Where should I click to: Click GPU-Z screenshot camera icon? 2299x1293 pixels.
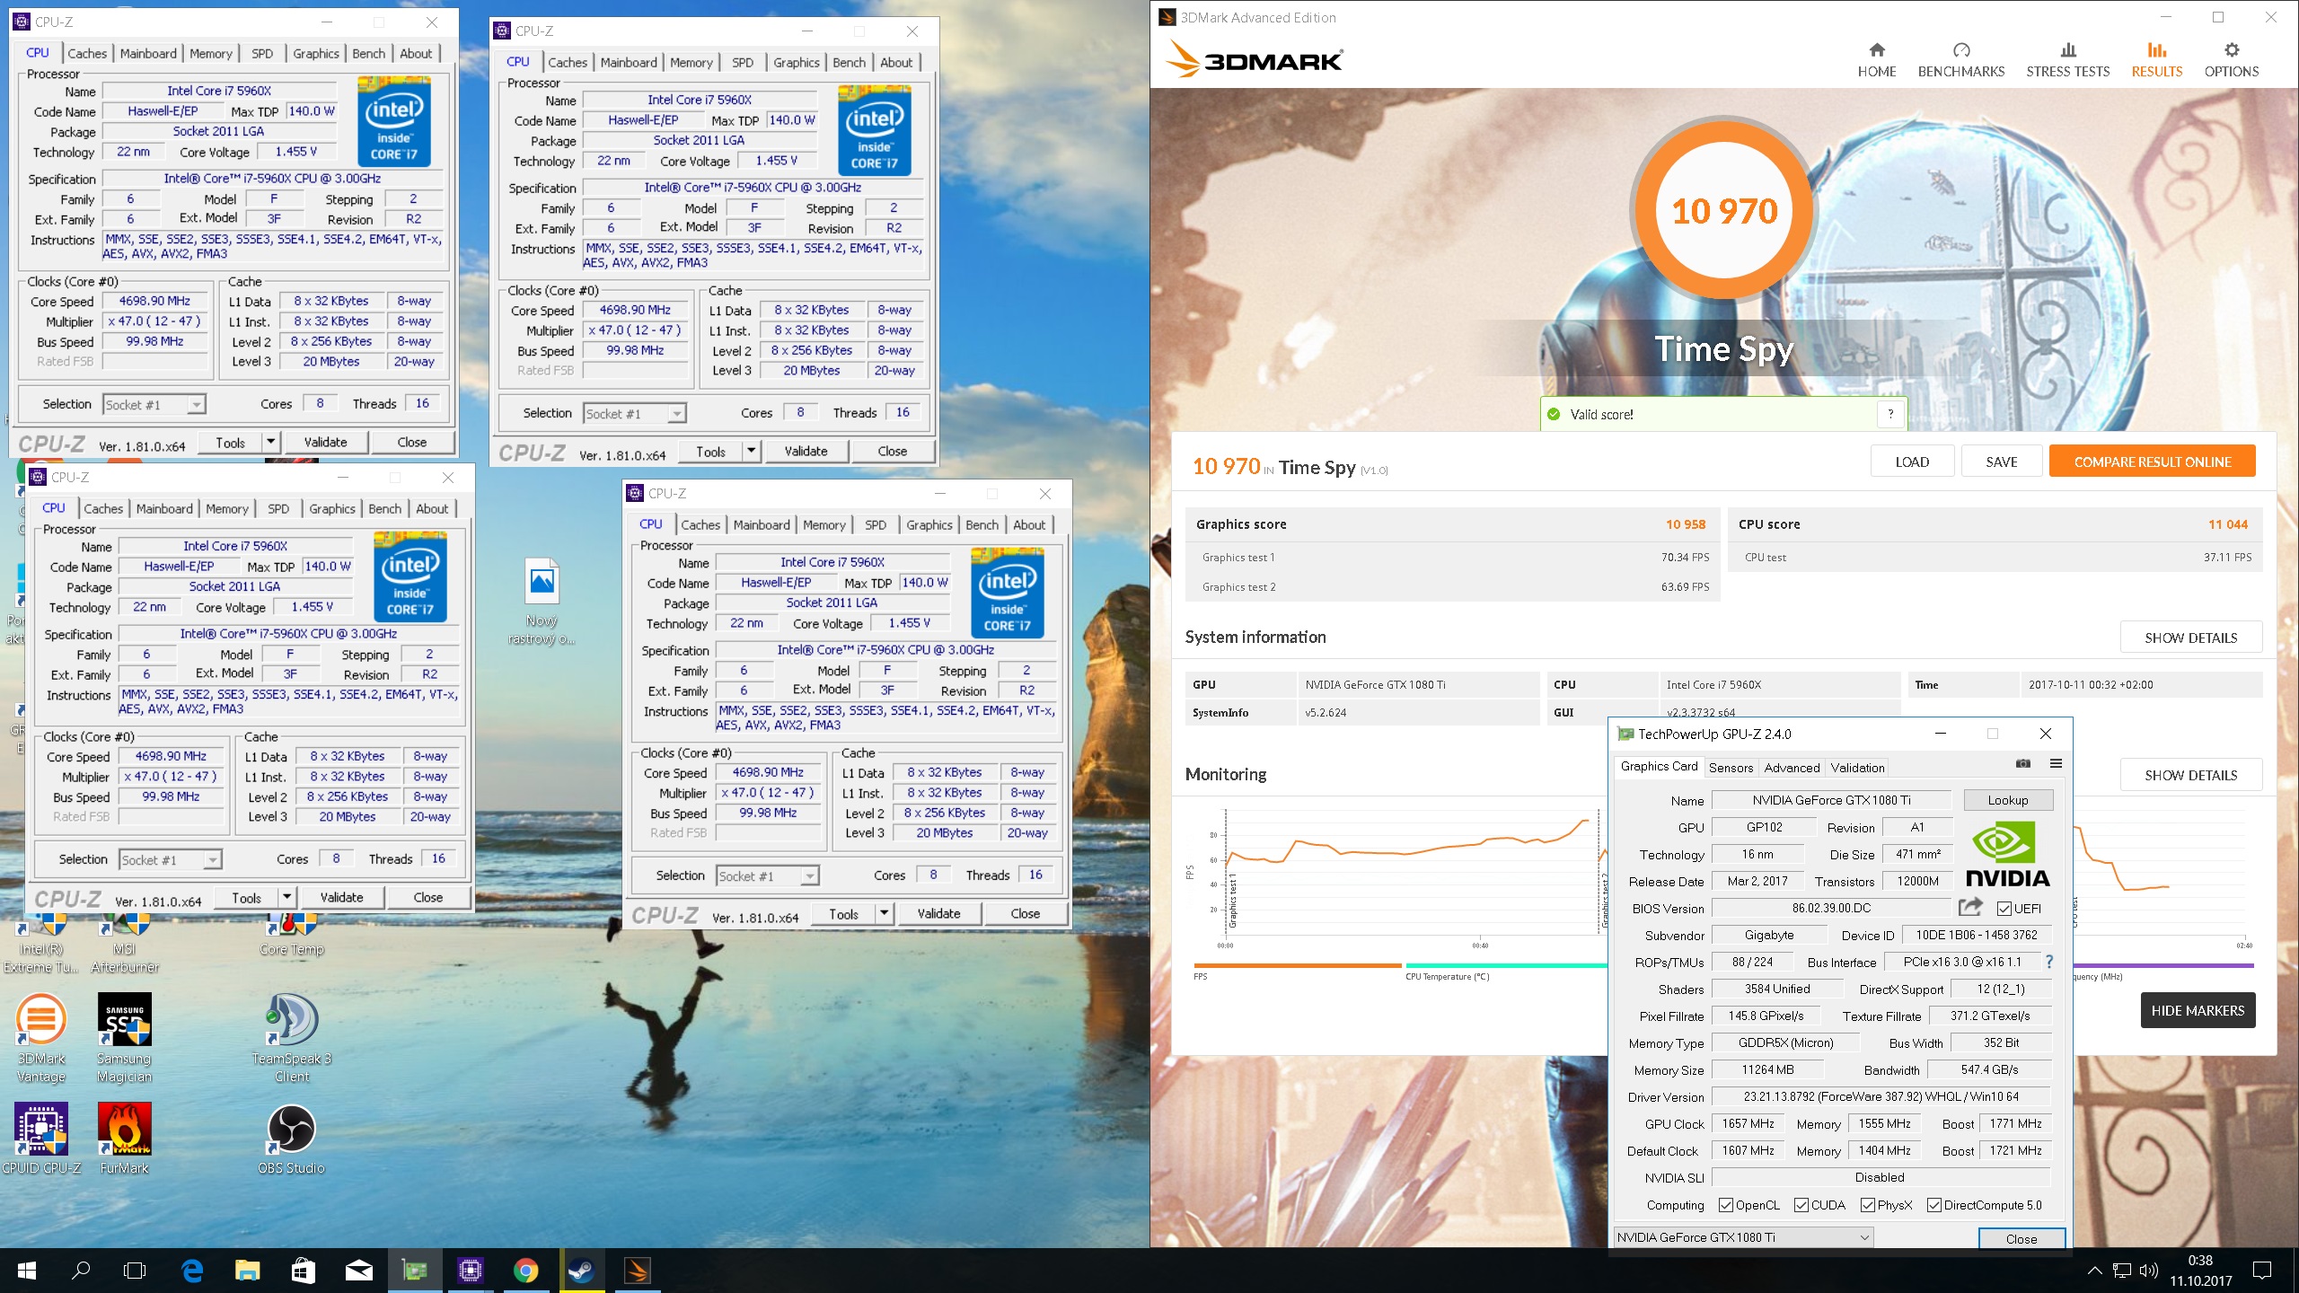coord(2022,763)
